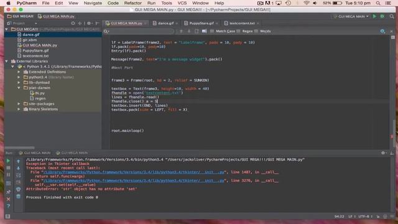
Task: Go to previous search occurrence arrow
Action: (181, 31)
